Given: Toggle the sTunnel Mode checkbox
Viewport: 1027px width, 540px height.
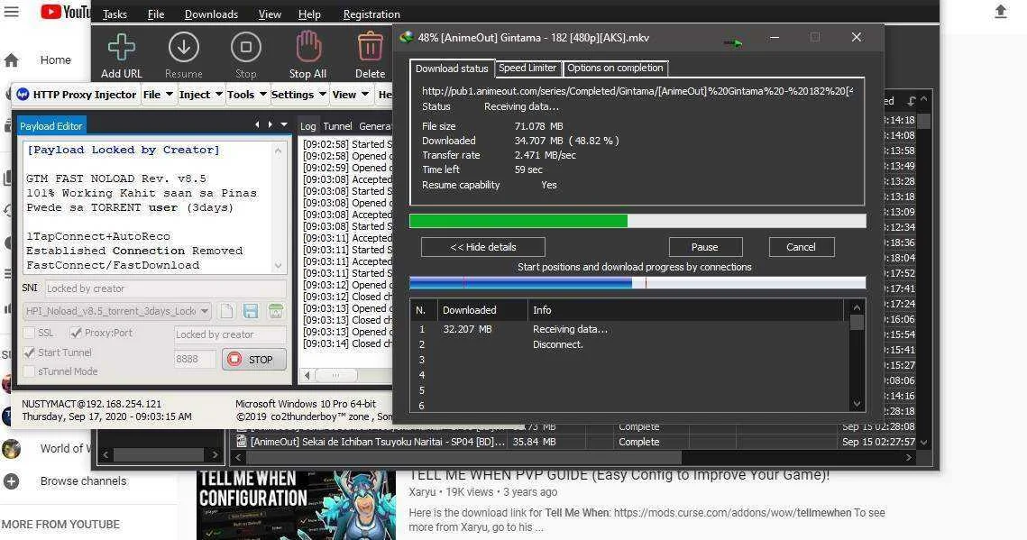Looking at the screenshot, I should pos(29,371).
